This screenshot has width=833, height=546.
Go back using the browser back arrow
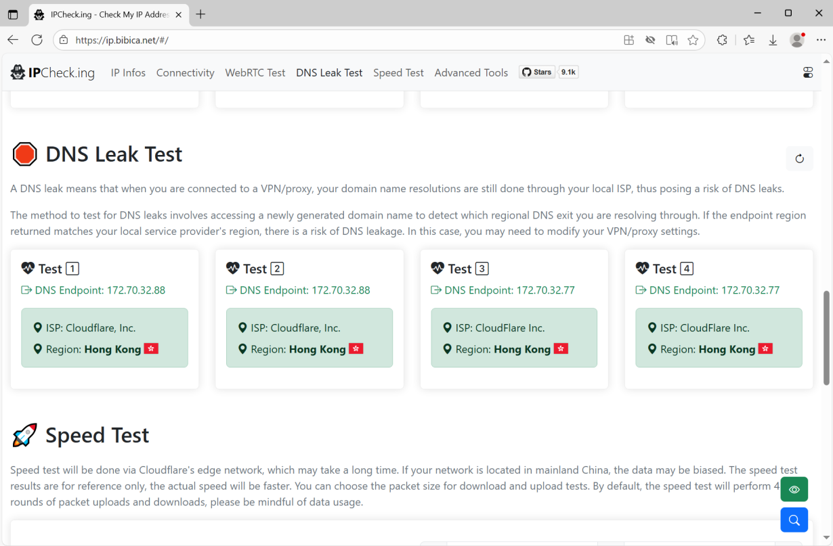(x=13, y=40)
